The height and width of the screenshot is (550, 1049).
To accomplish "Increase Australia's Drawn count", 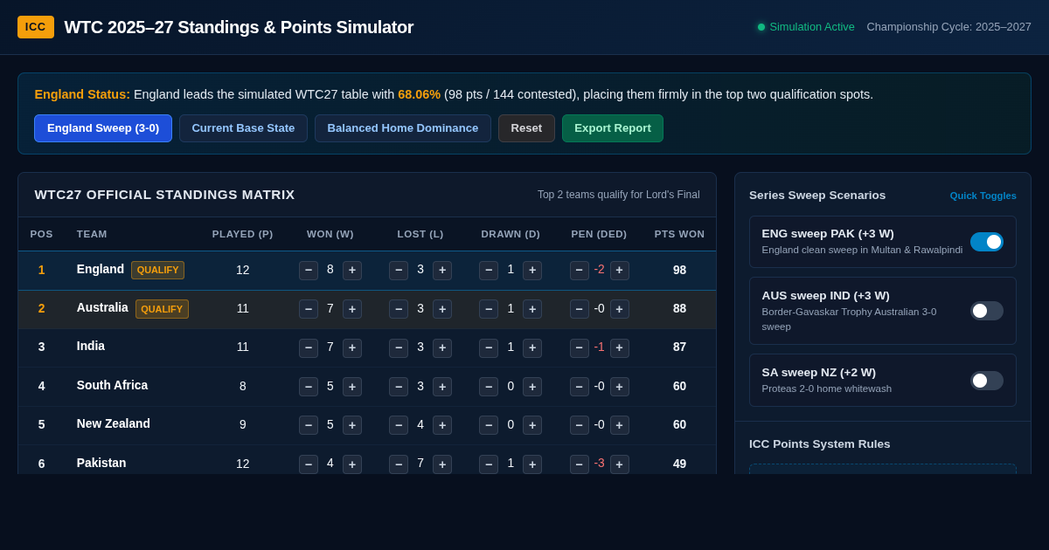I will tap(532, 309).
